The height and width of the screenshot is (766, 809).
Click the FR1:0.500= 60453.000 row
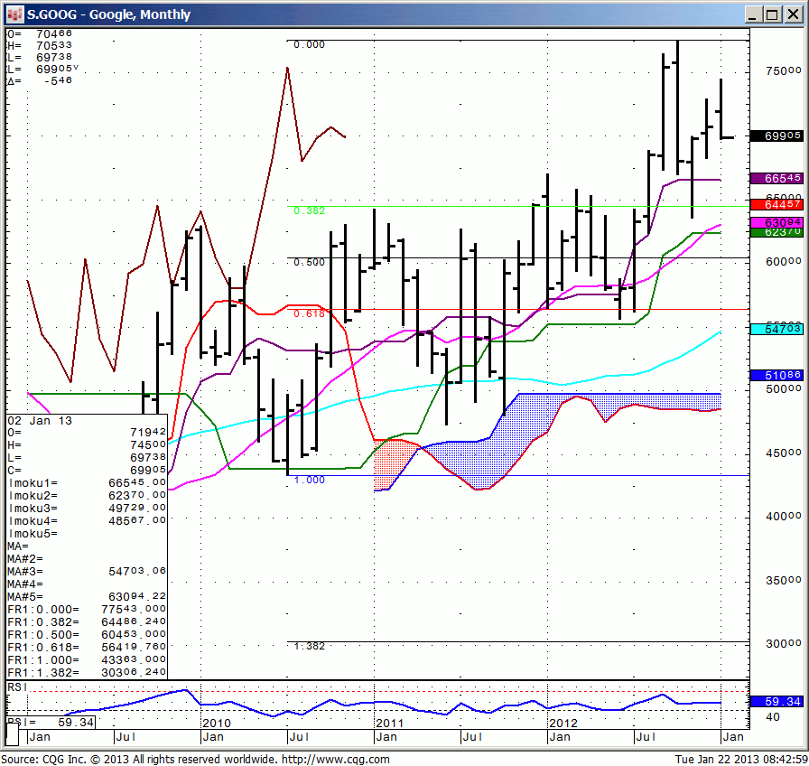pos(87,634)
